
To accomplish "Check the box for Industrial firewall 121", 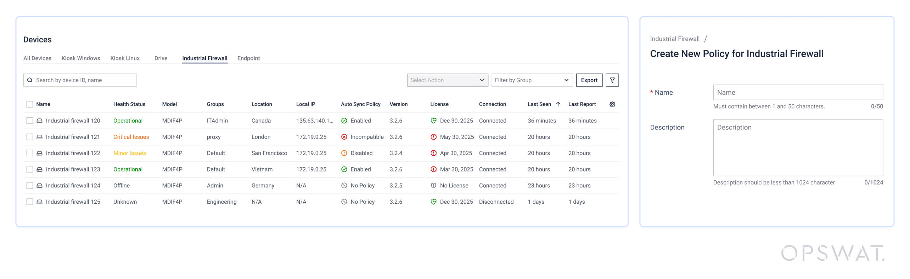I will click(30, 137).
